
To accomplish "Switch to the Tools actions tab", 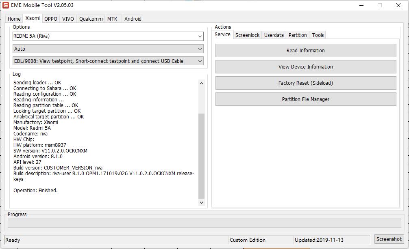I will (318, 35).
